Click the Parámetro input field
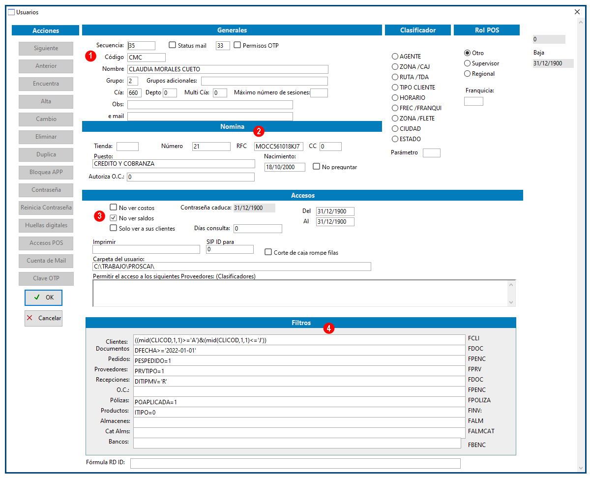 pyautogui.click(x=432, y=153)
